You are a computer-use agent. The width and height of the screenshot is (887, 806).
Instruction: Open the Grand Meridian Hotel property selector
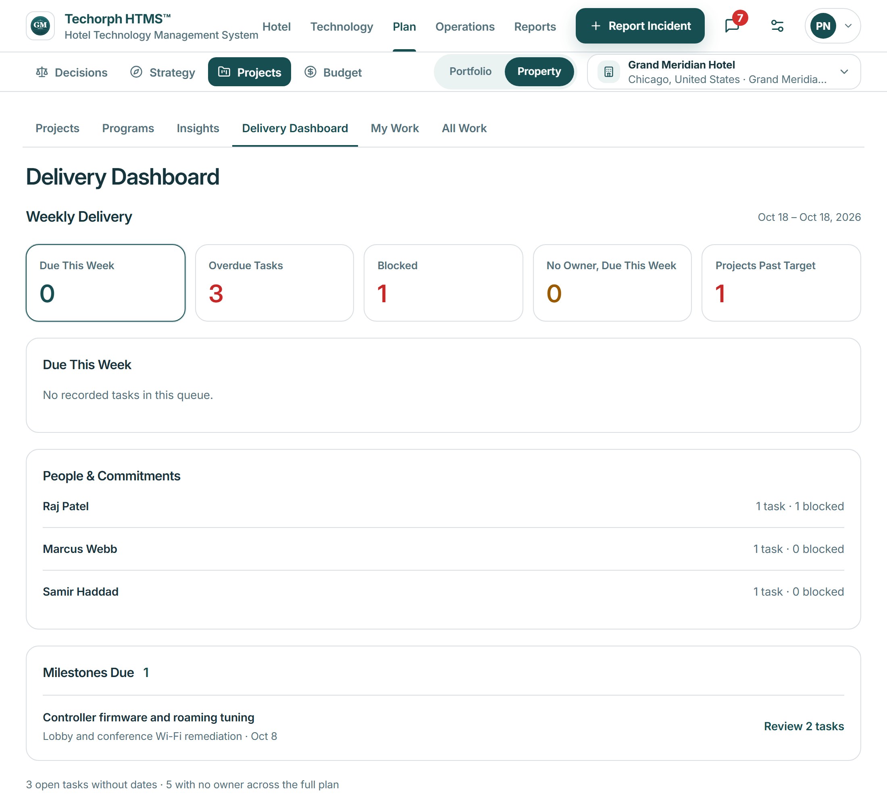click(x=723, y=72)
